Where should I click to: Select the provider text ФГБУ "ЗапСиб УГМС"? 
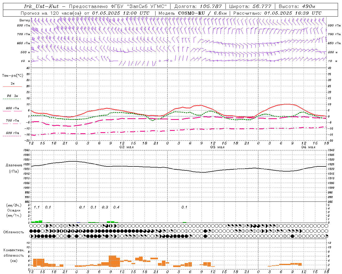click(139, 6)
